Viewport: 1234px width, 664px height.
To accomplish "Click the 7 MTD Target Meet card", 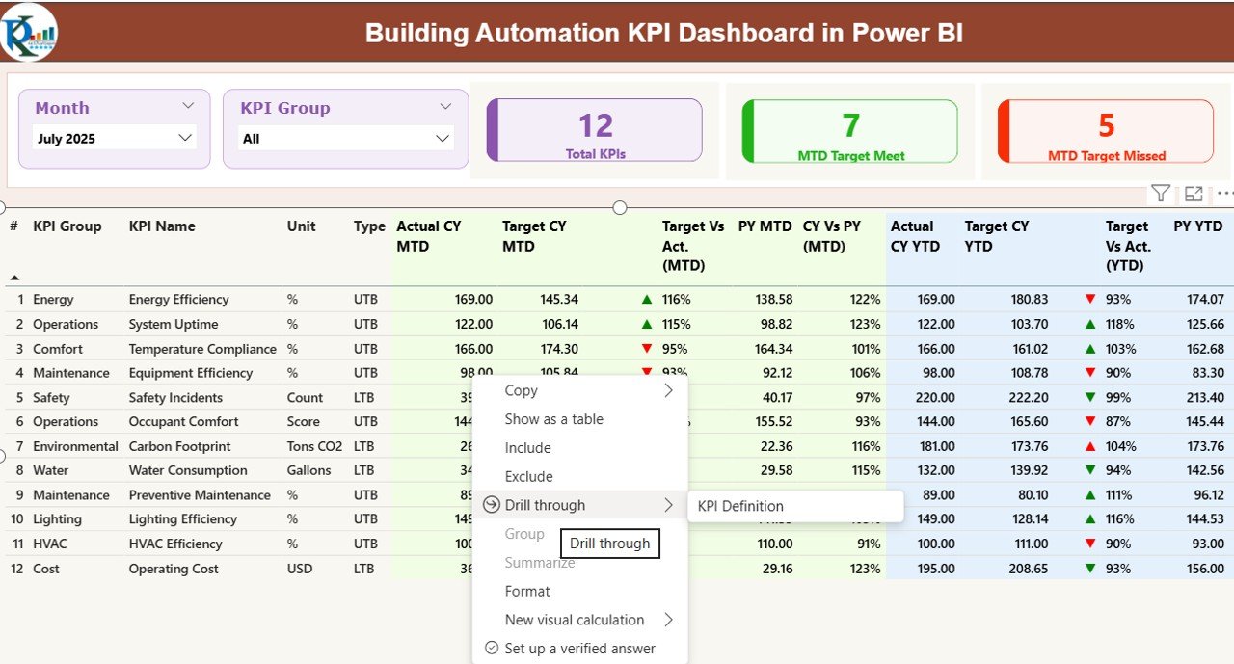I will click(848, 131).
